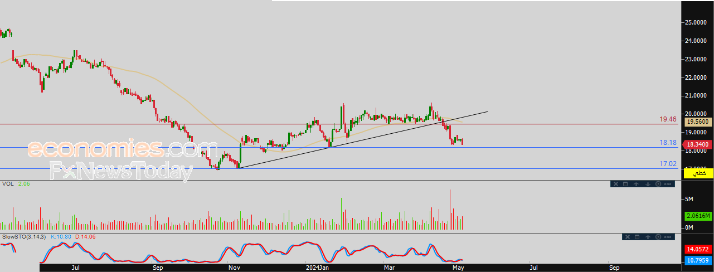Maximize the SlowSTO indicator panel
Viewport: 714px width, 272px height.
click(637, 237)
